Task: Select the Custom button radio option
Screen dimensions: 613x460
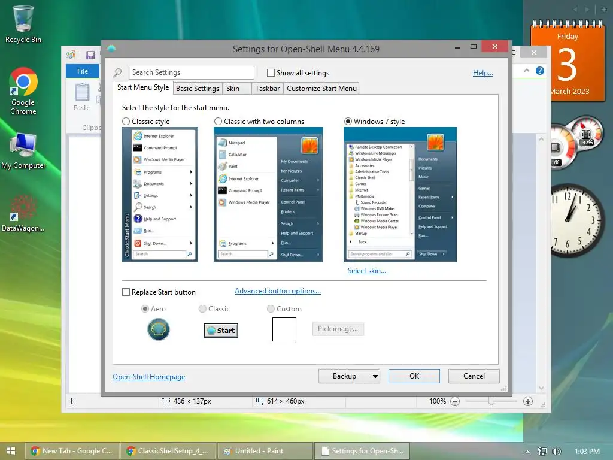Action: 271,309
